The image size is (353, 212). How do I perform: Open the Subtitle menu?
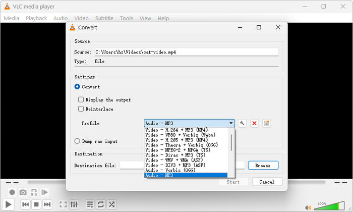(104, 18)
